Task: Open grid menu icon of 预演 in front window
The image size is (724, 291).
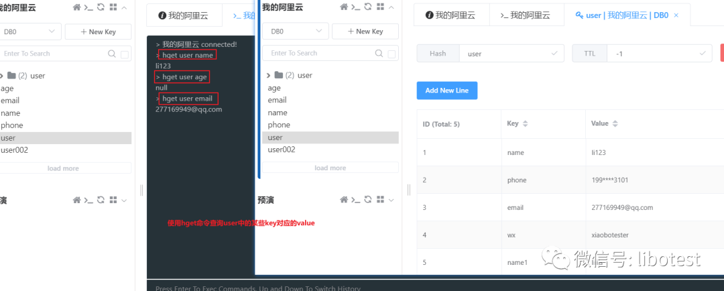Action: click(x=380, y=200)
